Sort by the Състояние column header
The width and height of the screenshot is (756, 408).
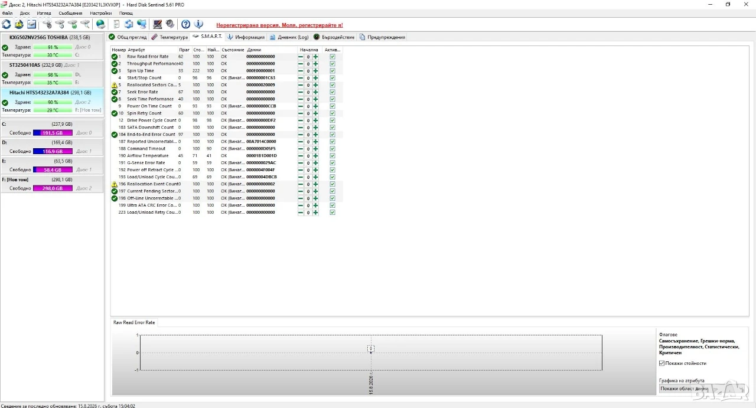[233, 50]
